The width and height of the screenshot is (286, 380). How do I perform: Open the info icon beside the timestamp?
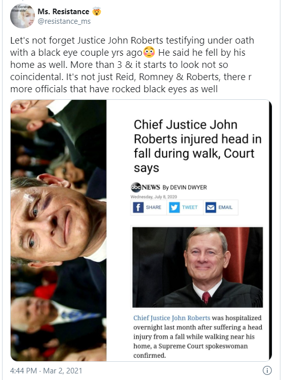point(267,370)
